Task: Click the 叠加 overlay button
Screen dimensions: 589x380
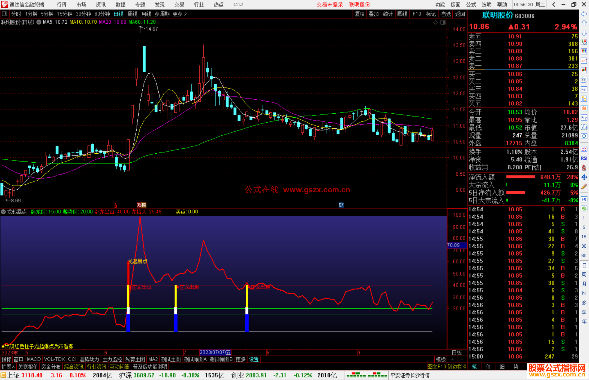Action: [374, 14]
